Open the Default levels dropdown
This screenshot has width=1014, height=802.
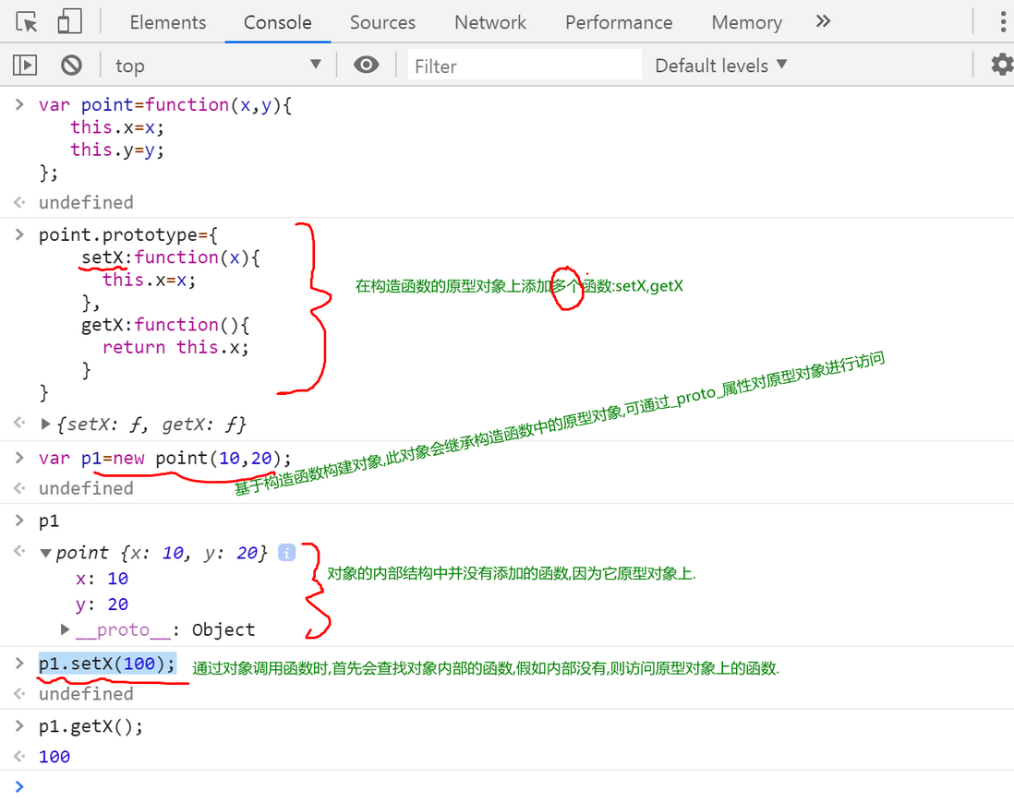click(x=720, y=66)
